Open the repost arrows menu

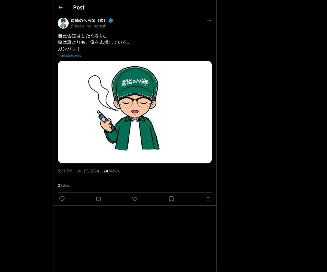pos(98,199)
